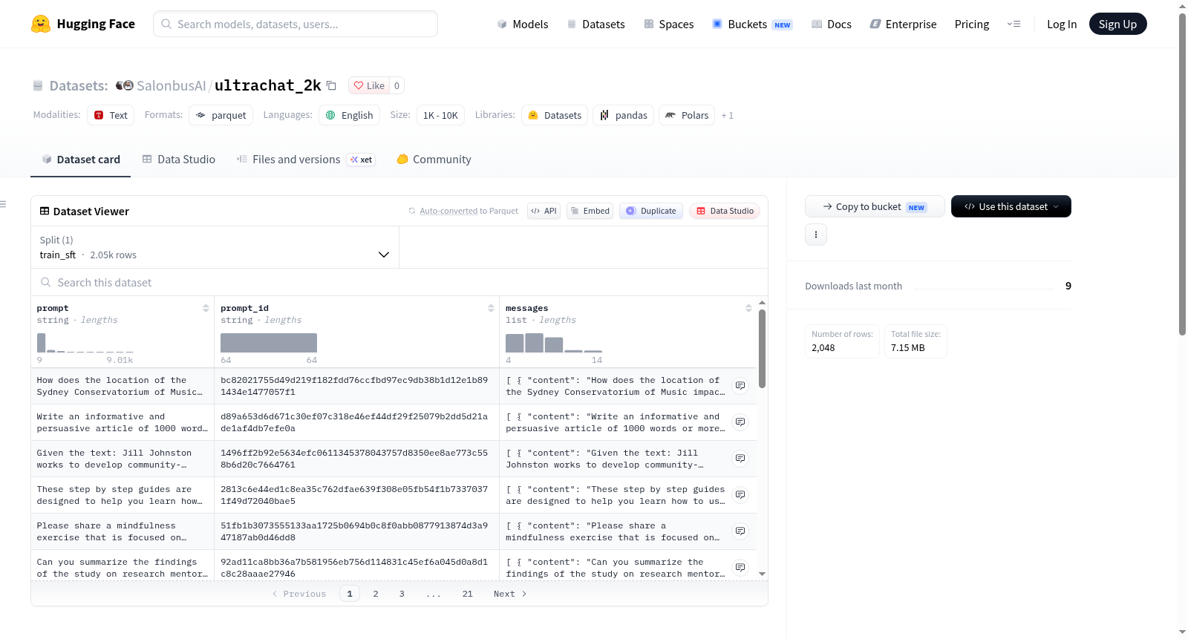Expand the Split train_sft dropdown
1188x639 pixels.
[x=215, y=247]
